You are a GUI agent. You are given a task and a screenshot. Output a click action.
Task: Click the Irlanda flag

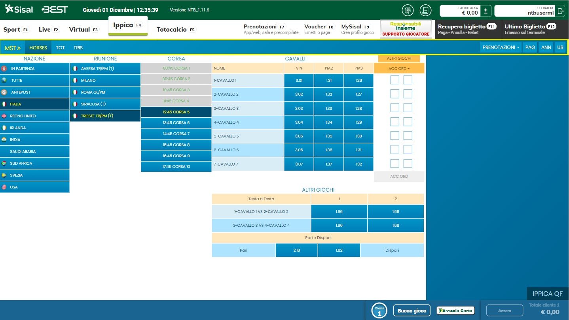(x=4, y=128)
